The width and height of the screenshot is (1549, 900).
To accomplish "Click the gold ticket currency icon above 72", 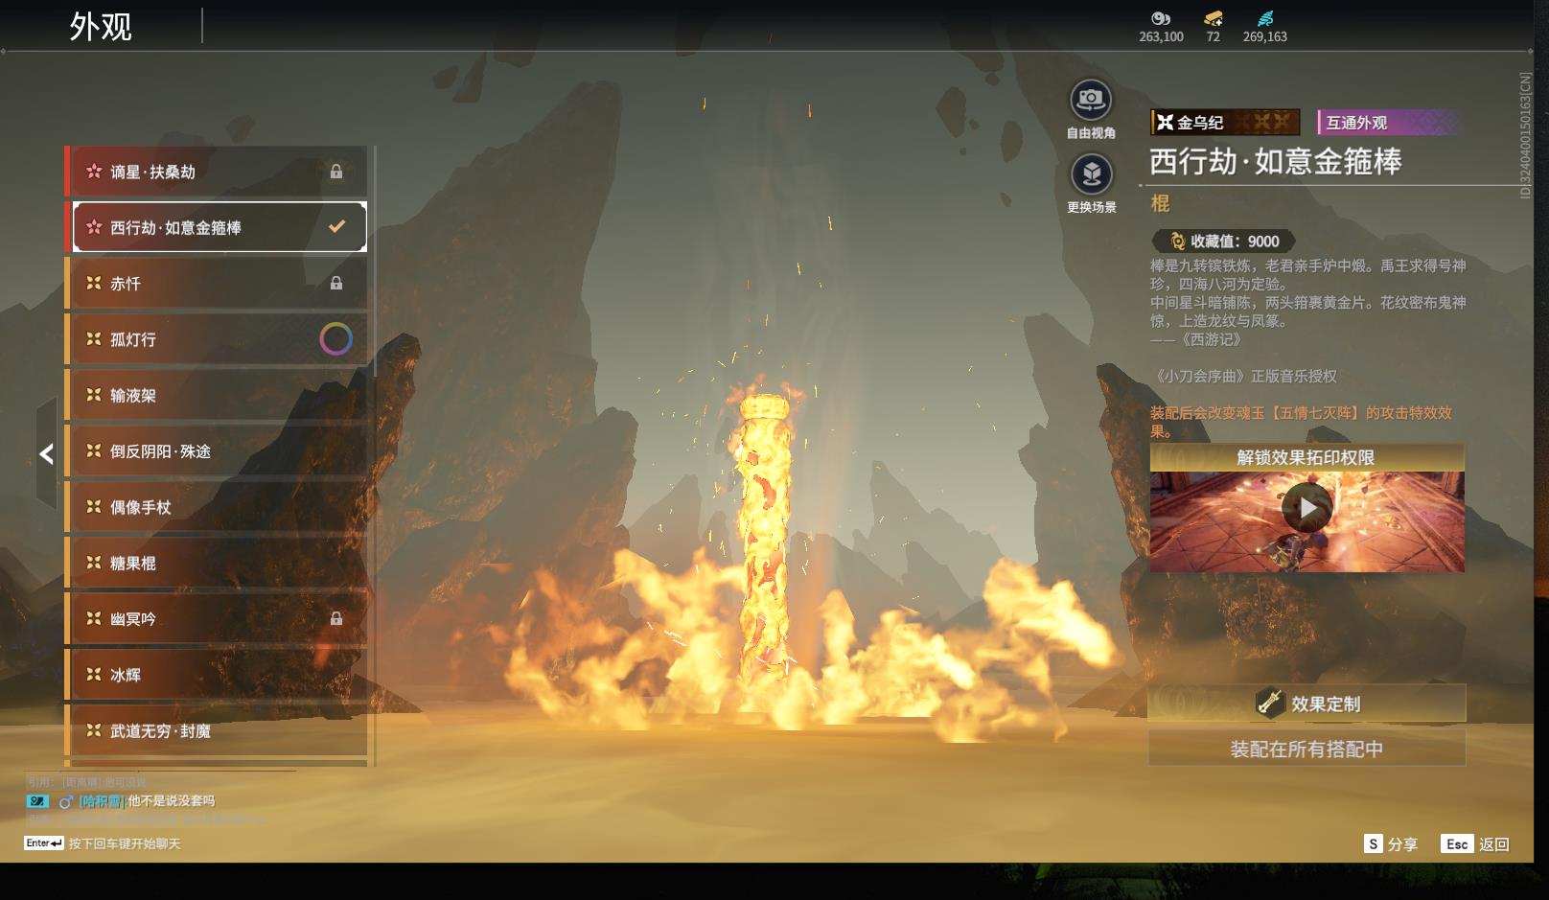I will click(1214, 18).
